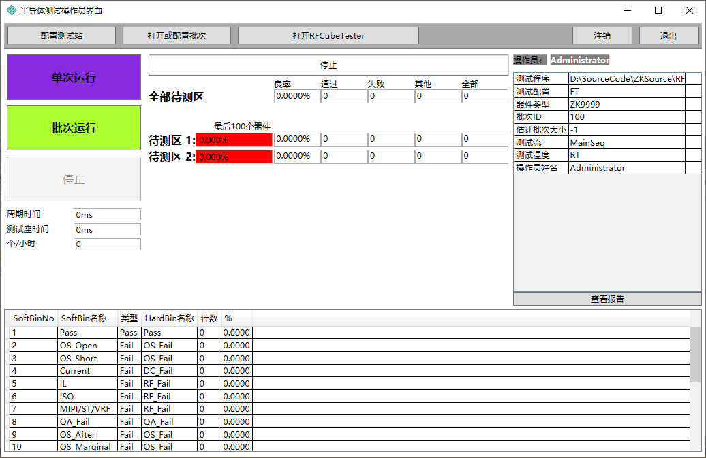
Task: Click 打开或配置批次 button
Action: (176, 35)
